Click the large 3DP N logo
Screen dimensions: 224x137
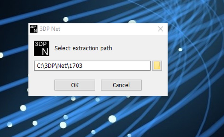42,48
